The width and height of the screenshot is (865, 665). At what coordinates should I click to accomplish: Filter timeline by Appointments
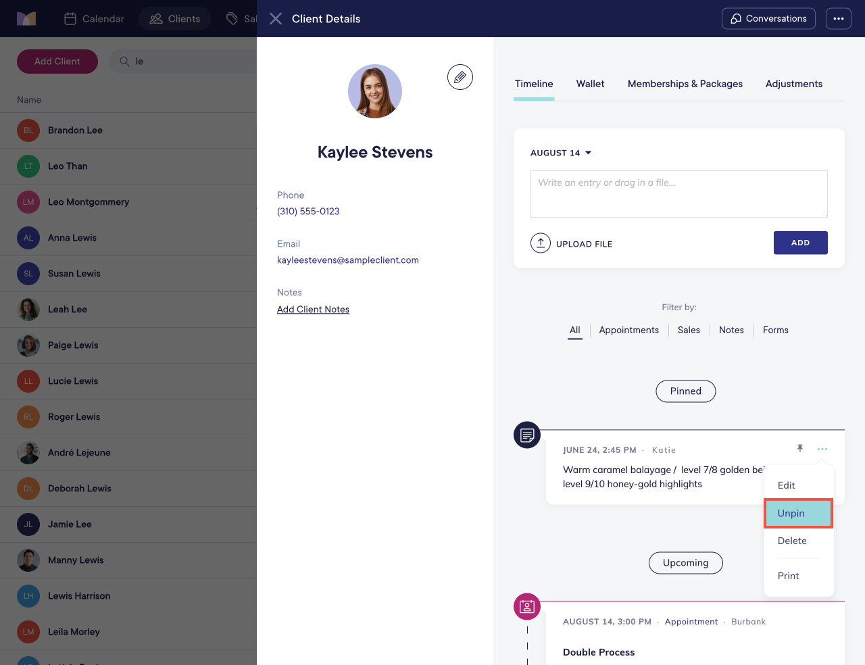(x=629, y=330)
